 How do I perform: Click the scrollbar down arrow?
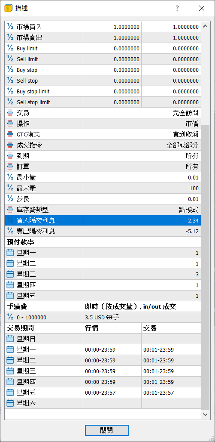pos(205,414)
